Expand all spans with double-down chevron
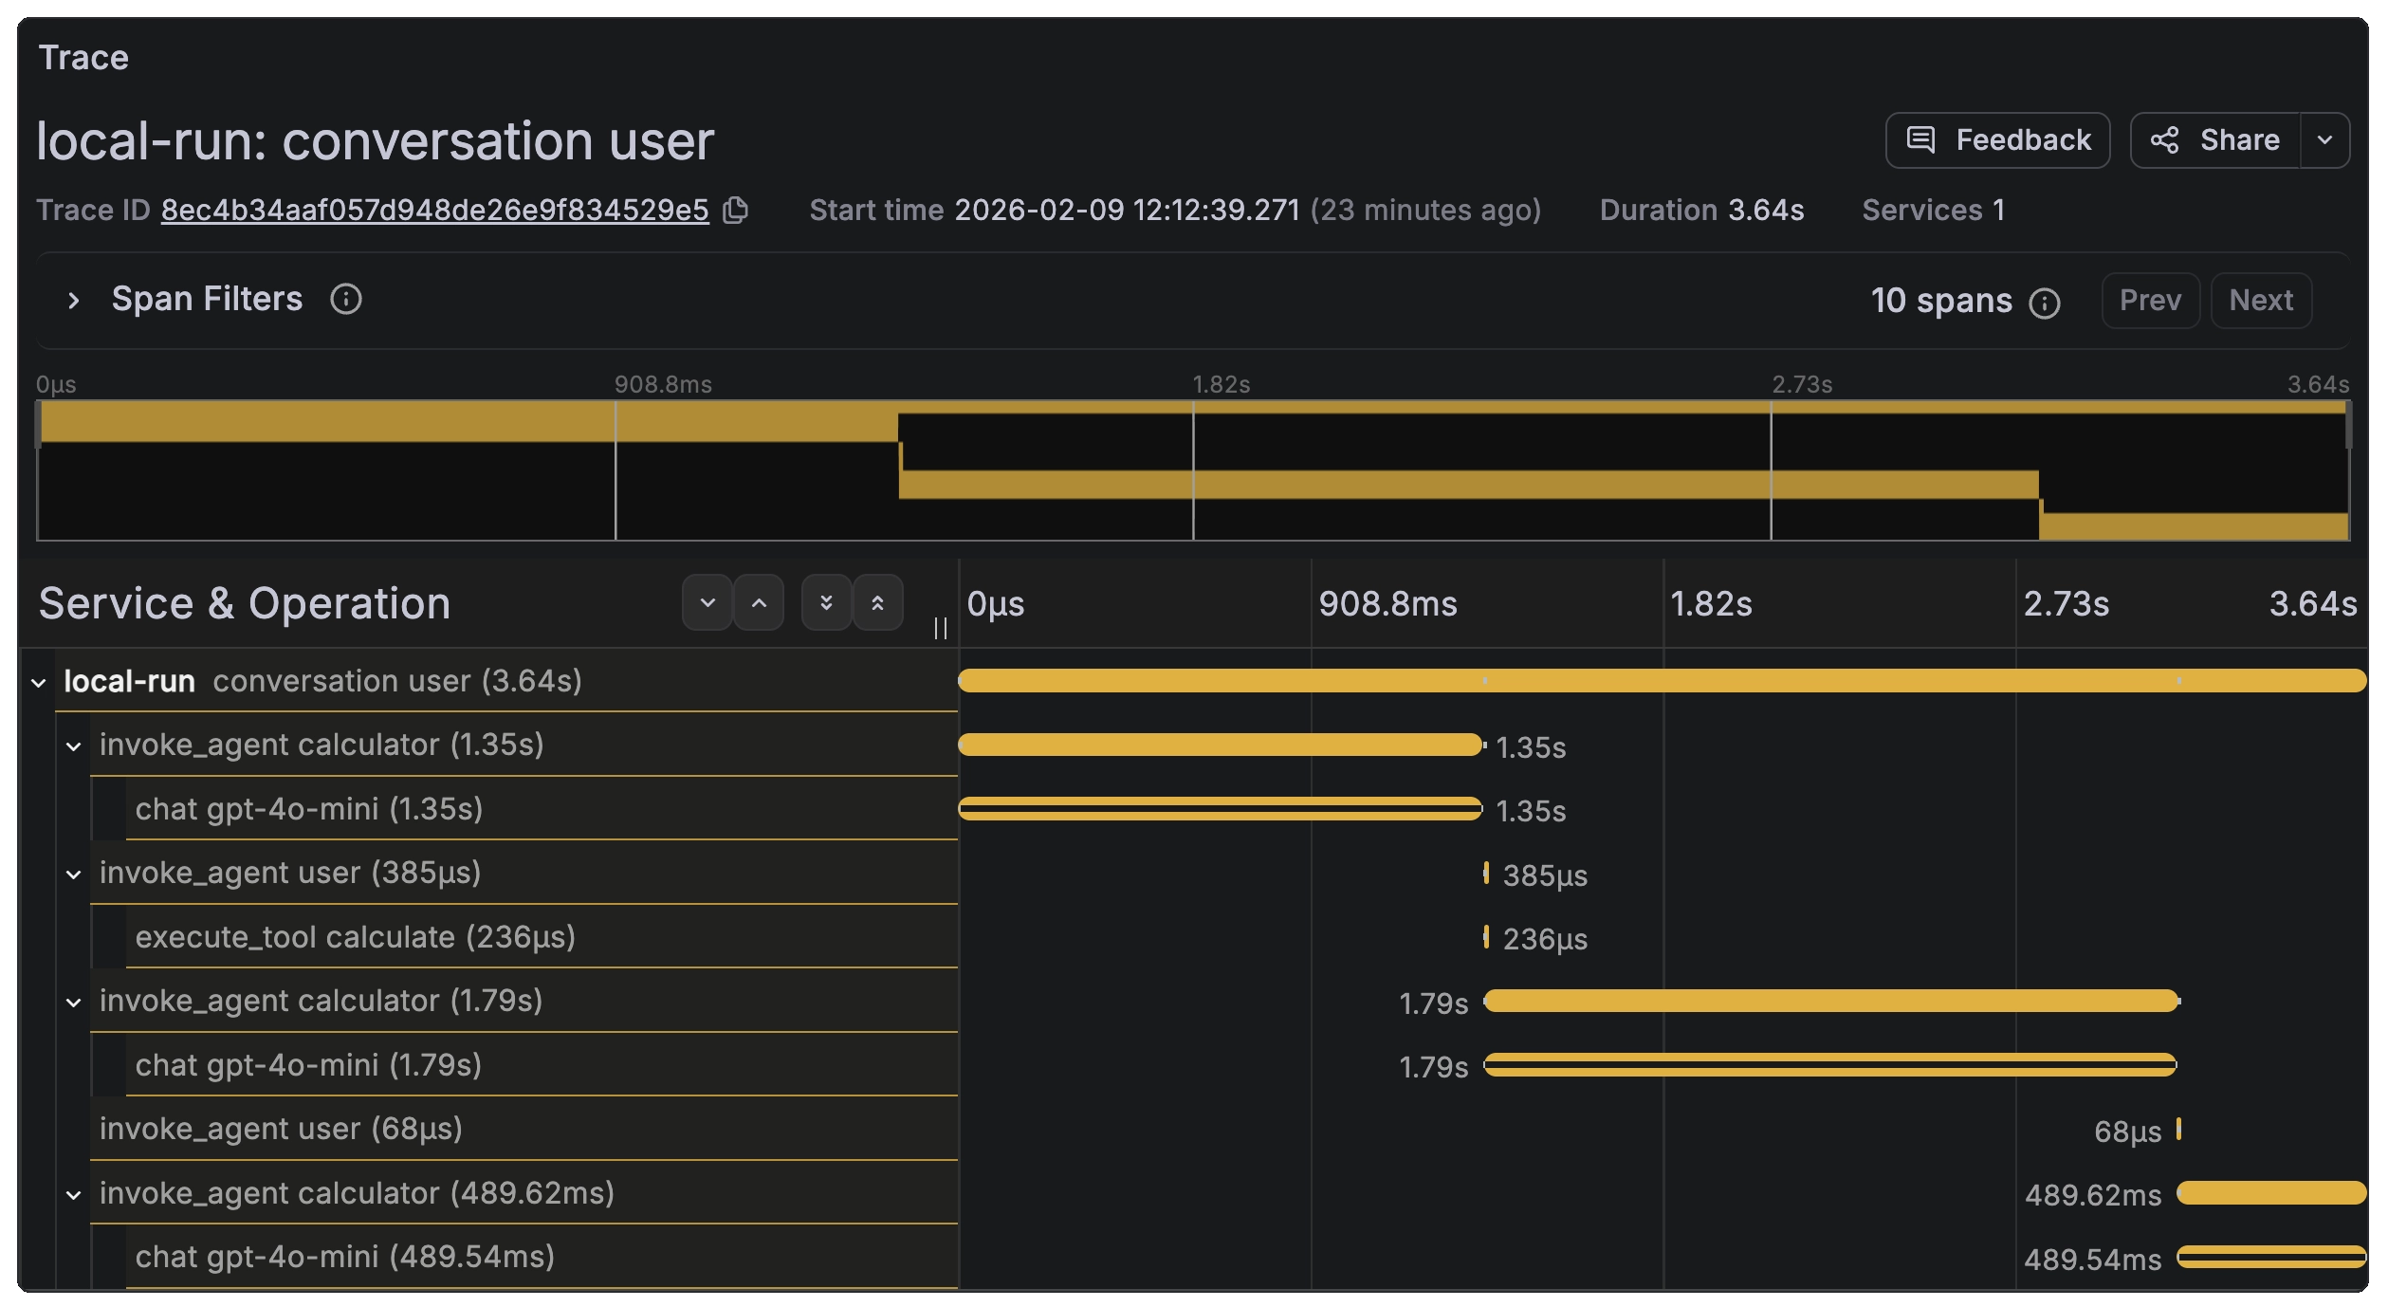 click(827, 602)
